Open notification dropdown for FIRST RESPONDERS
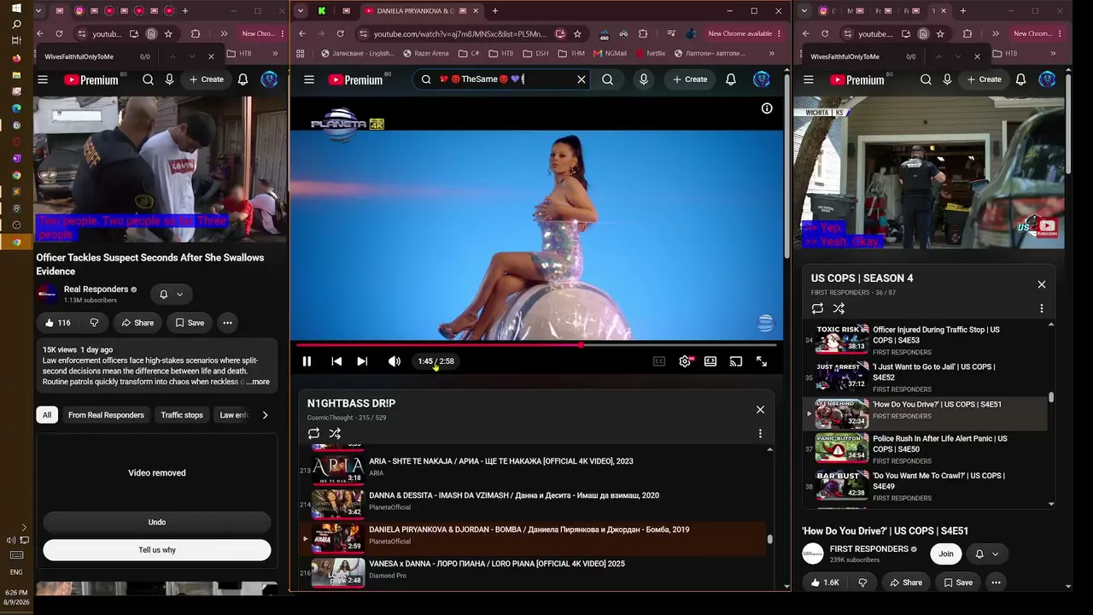 (x=986, y=553)
